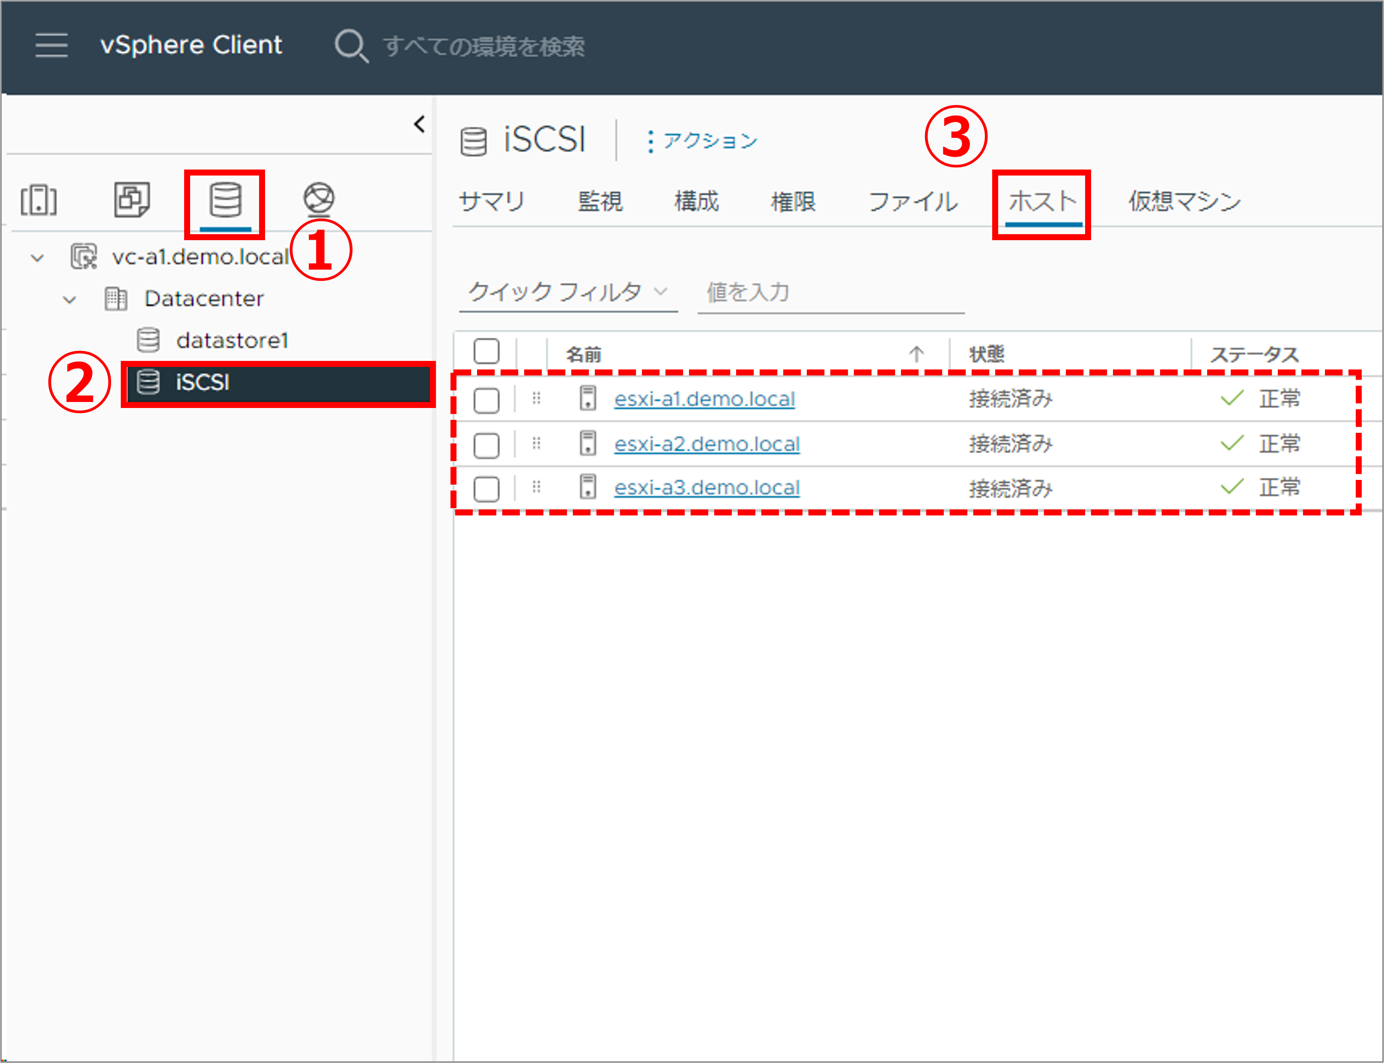
Task: Switch to Hosts and Clusters inventory view
Action: (x=39, y=200)
